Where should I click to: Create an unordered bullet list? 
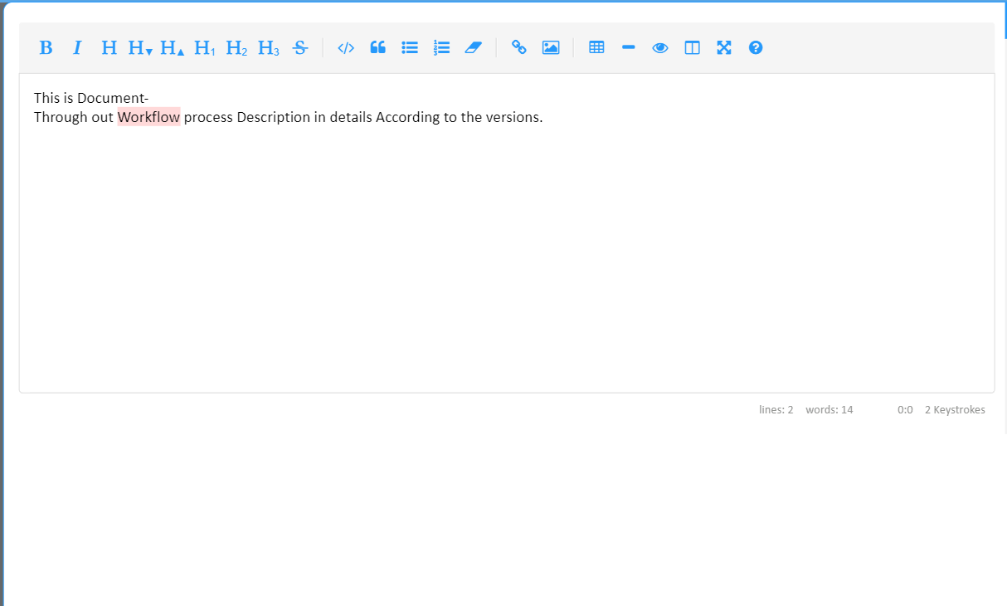coord(410,47)
